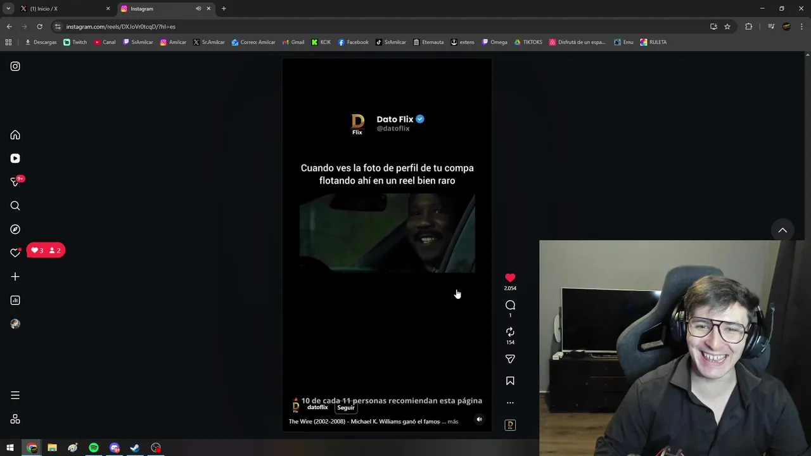Open Meta apps icon at sidebar bottom

[15, 419]
